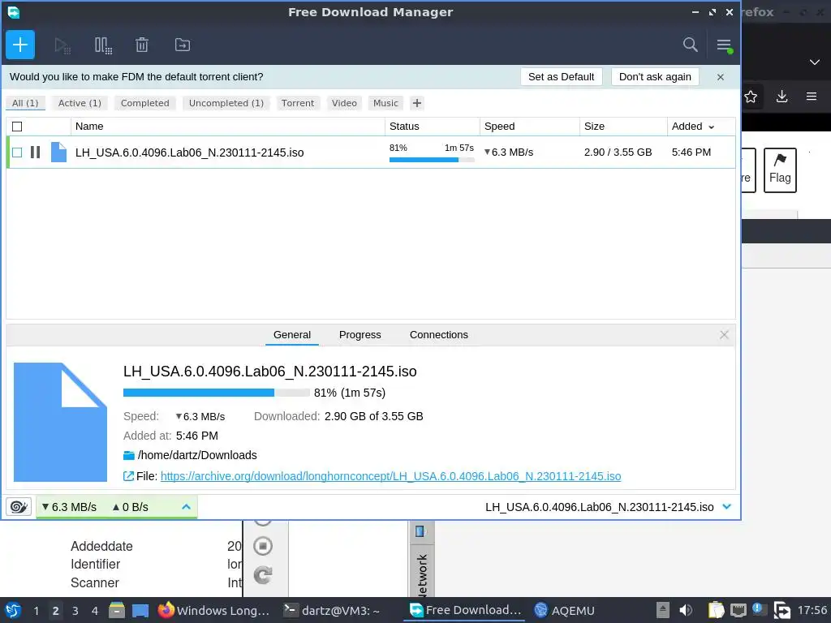Click the large file thumbnail in details
Viewport: 831px width, 623px height.
point(60,422)
